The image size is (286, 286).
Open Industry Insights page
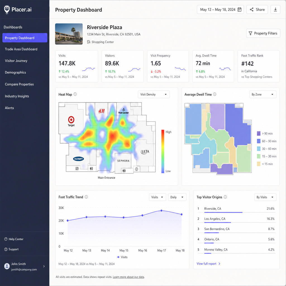coord(17,96)
